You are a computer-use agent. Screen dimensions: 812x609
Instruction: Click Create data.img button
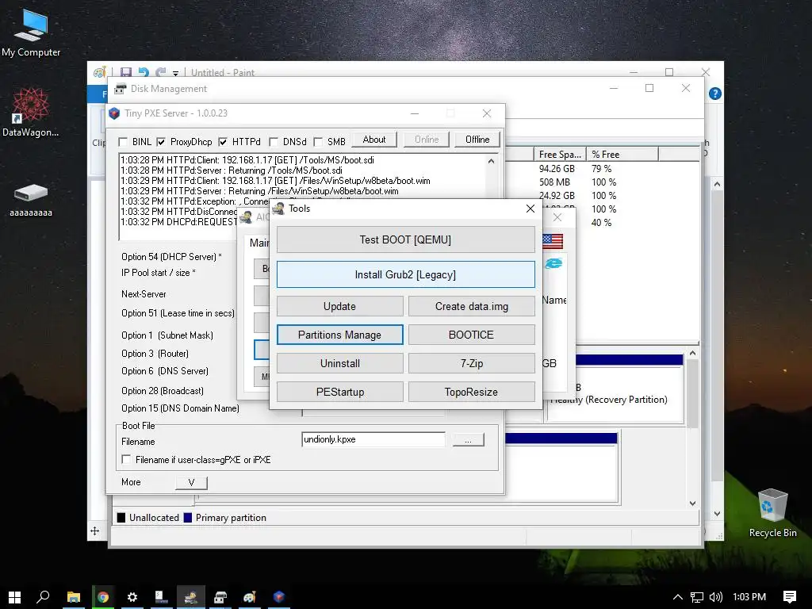(472, 307)
